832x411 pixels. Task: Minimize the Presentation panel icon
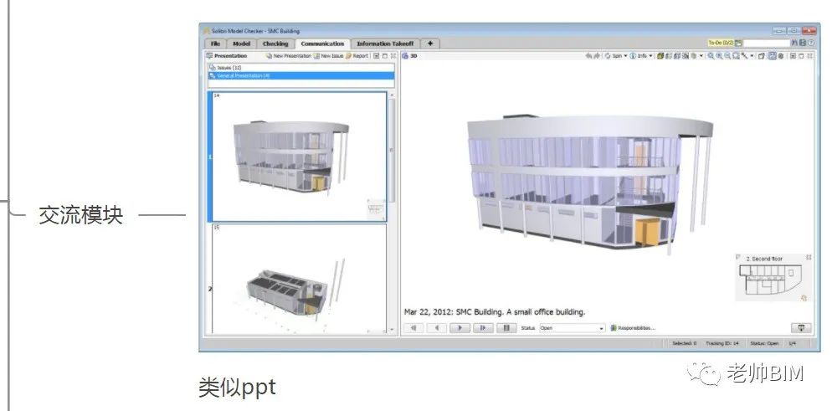[376, 56]
